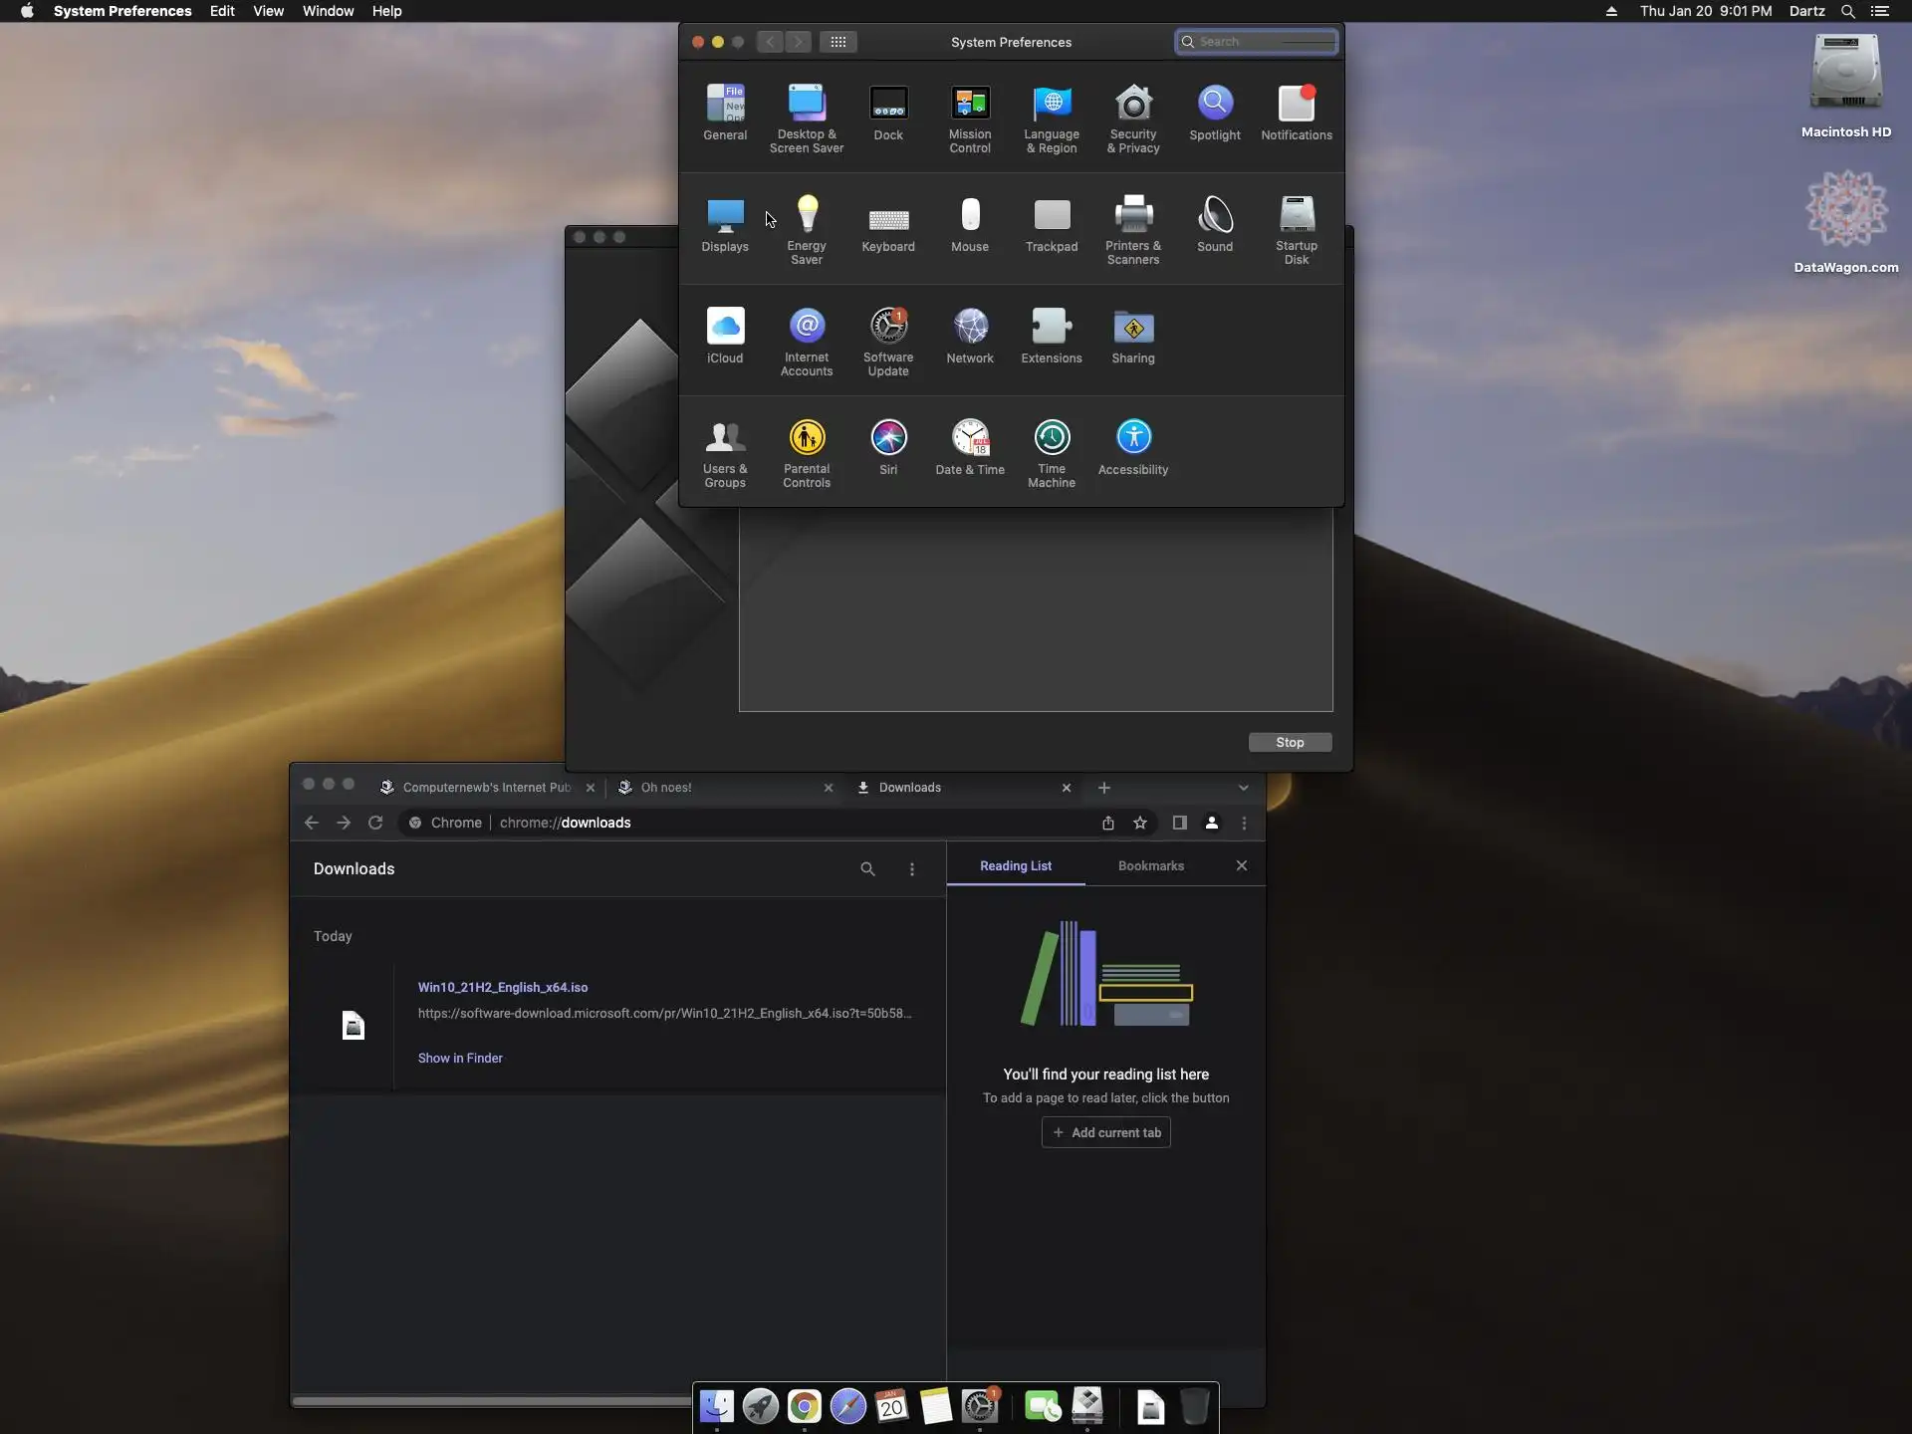Open the Window menu in menu bar

point(328,11)
